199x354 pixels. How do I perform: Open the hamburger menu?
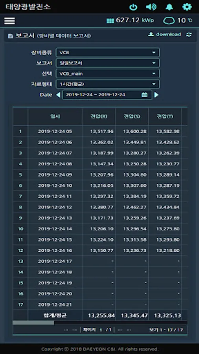9,21
